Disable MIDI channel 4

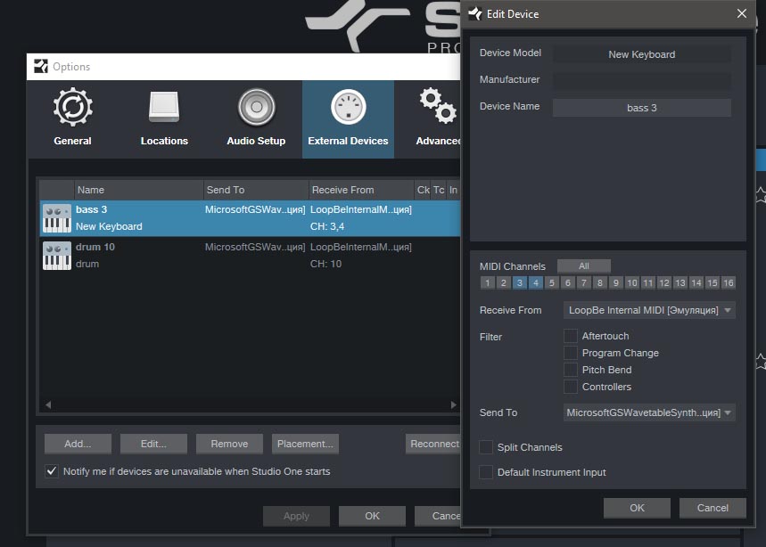(535, 282)
